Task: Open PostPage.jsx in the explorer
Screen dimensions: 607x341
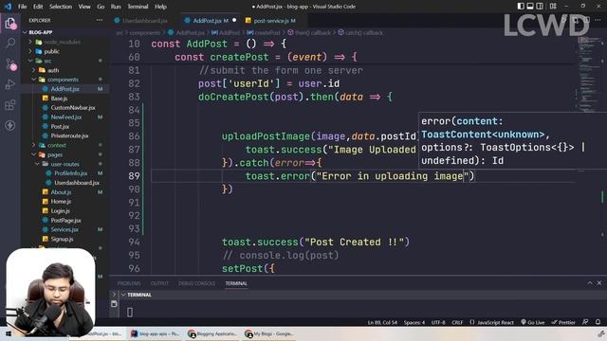Action: coord(64,220)
